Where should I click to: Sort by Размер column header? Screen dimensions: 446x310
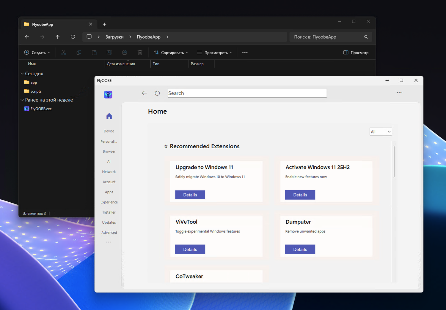click(x=197, y=64)
